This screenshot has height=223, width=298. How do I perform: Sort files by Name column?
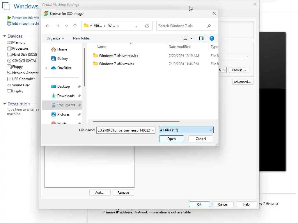point(101,47)
